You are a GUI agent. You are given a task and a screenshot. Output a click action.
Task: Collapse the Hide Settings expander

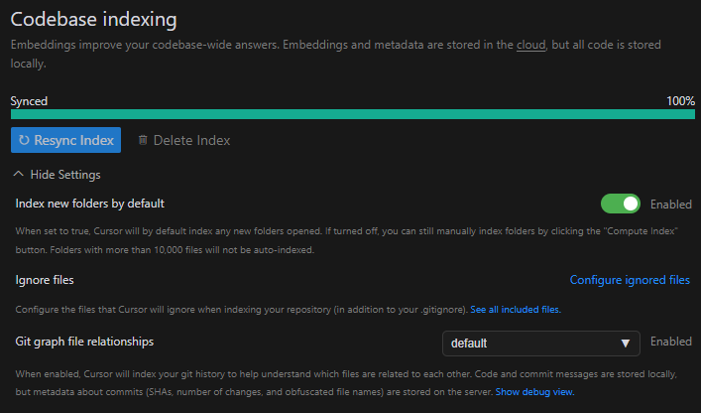point(58,175)
